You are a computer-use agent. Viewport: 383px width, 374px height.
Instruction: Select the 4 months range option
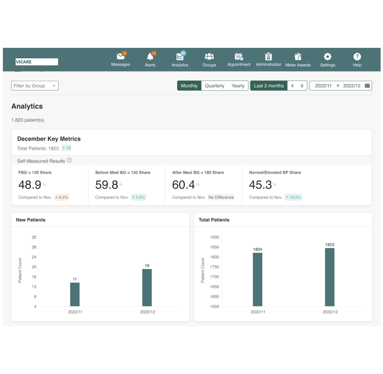pos(292,86)
